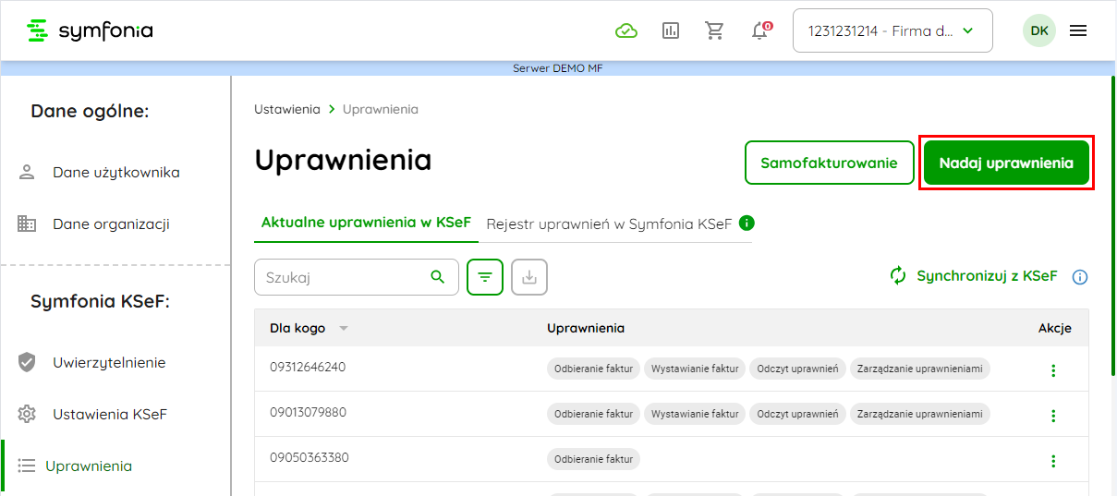Click the Symfonia logo
This screenshot has width=1117, height=496.
[x=90, y=30]
